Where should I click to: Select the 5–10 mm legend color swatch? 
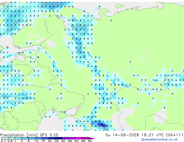coord(32,138)
